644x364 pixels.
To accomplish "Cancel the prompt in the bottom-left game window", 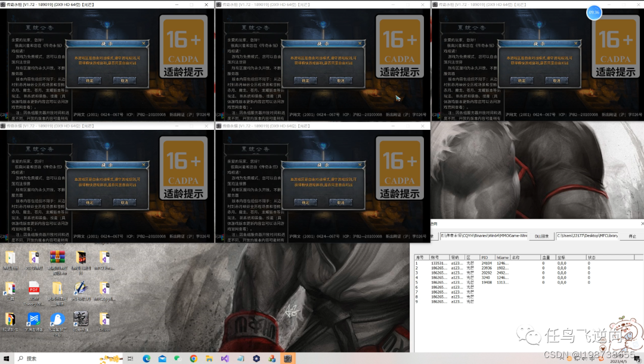I will click(x=125, y=203).
